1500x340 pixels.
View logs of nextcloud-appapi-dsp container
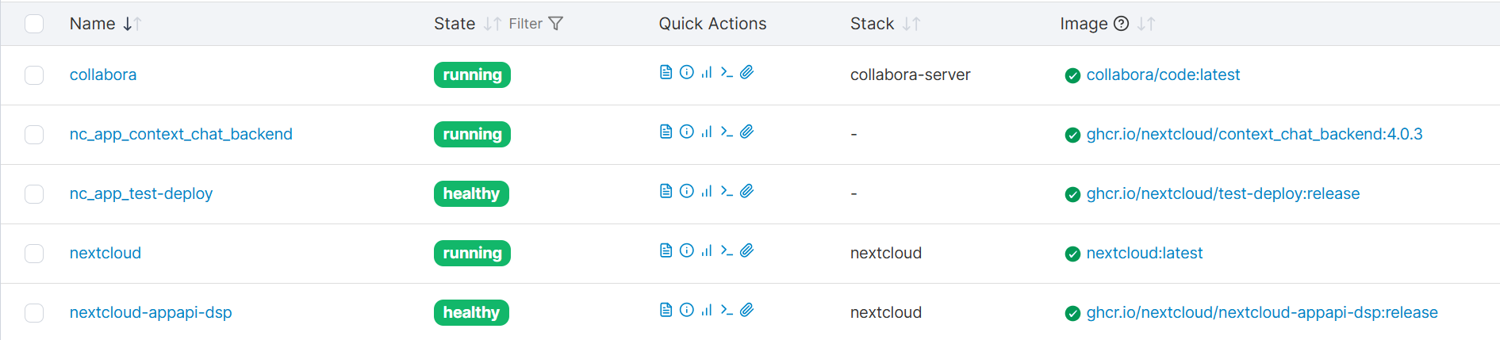(x=666, y=310)
